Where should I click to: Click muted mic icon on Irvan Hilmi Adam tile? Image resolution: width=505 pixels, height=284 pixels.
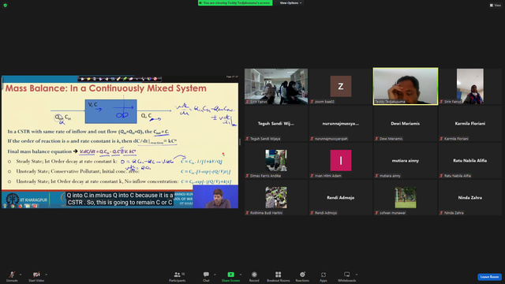click(312, 176)
